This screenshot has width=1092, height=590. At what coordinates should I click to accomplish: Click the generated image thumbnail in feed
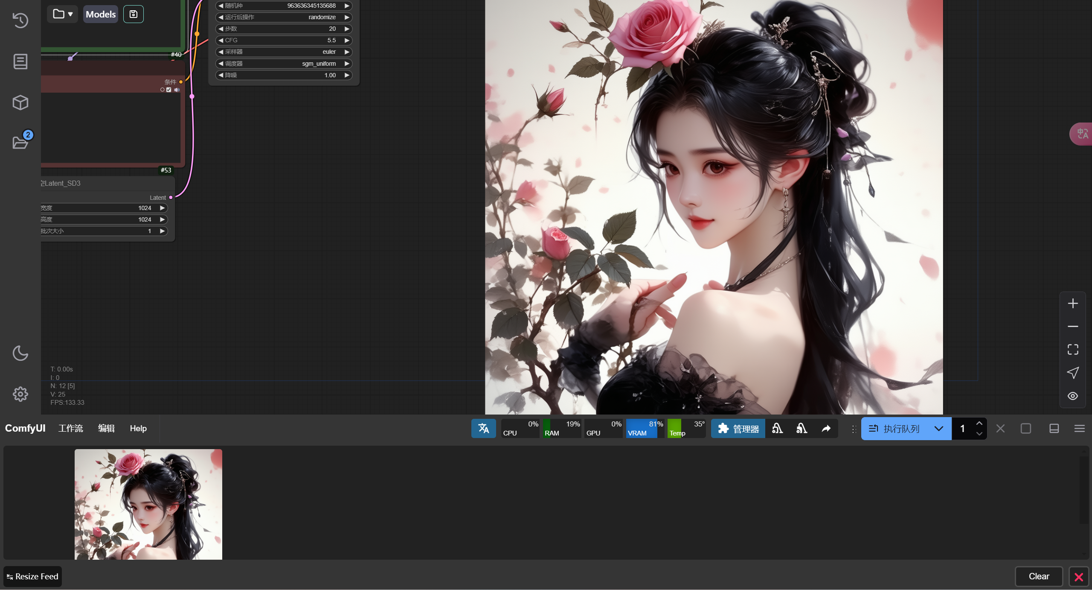tap(148, 504)
